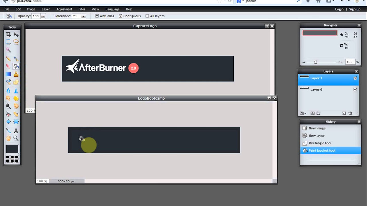This screenshot has width=367, height=206.
Task: Select the Marquee selection tool
Action: click(x=8, y=42)
